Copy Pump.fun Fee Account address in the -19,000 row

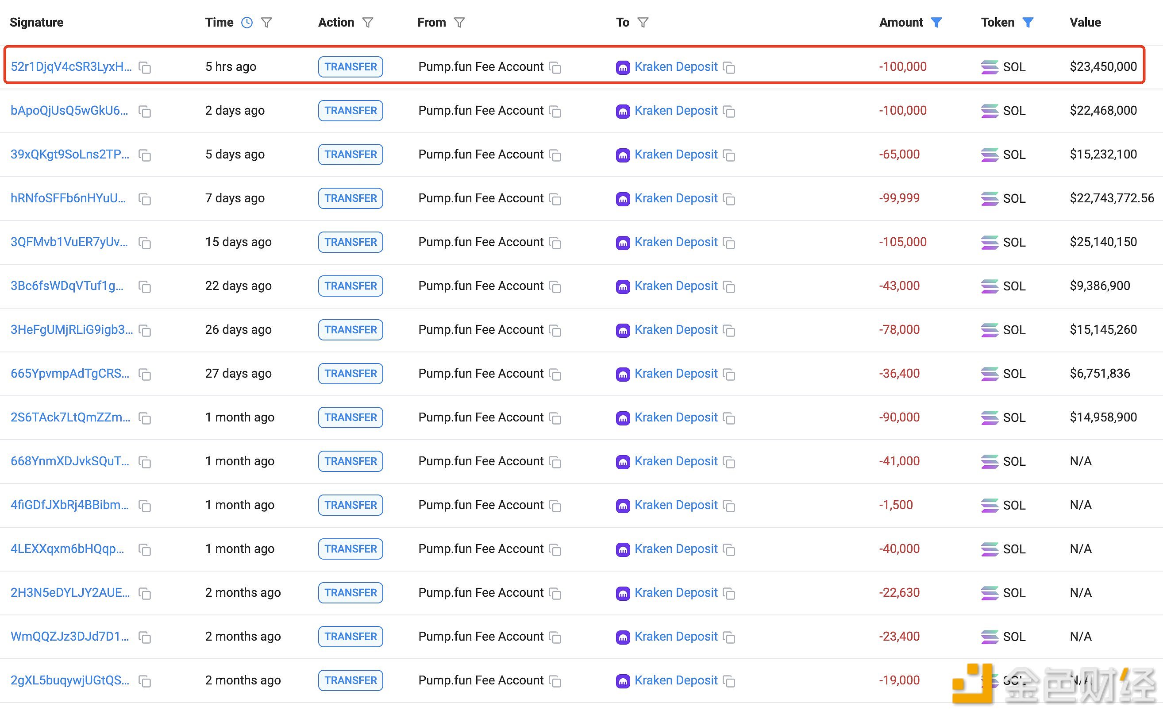(x=555, y=681)
